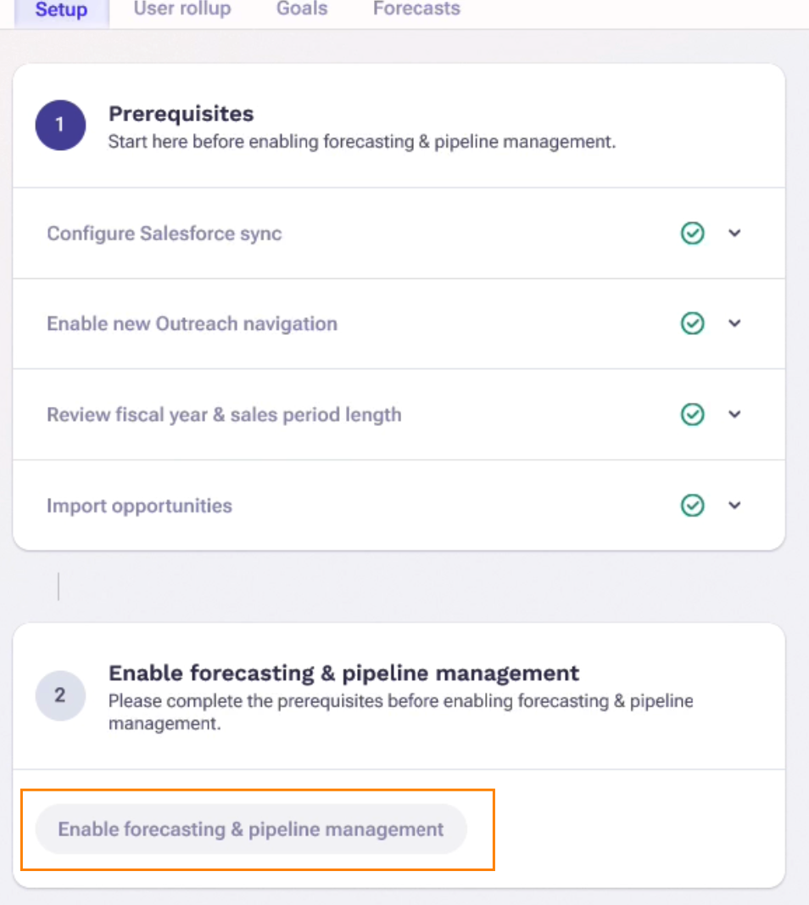Viewport: 809px width, 905px height.
Task: Click green checkmark for Import opportunities
Action: [693, 506]
